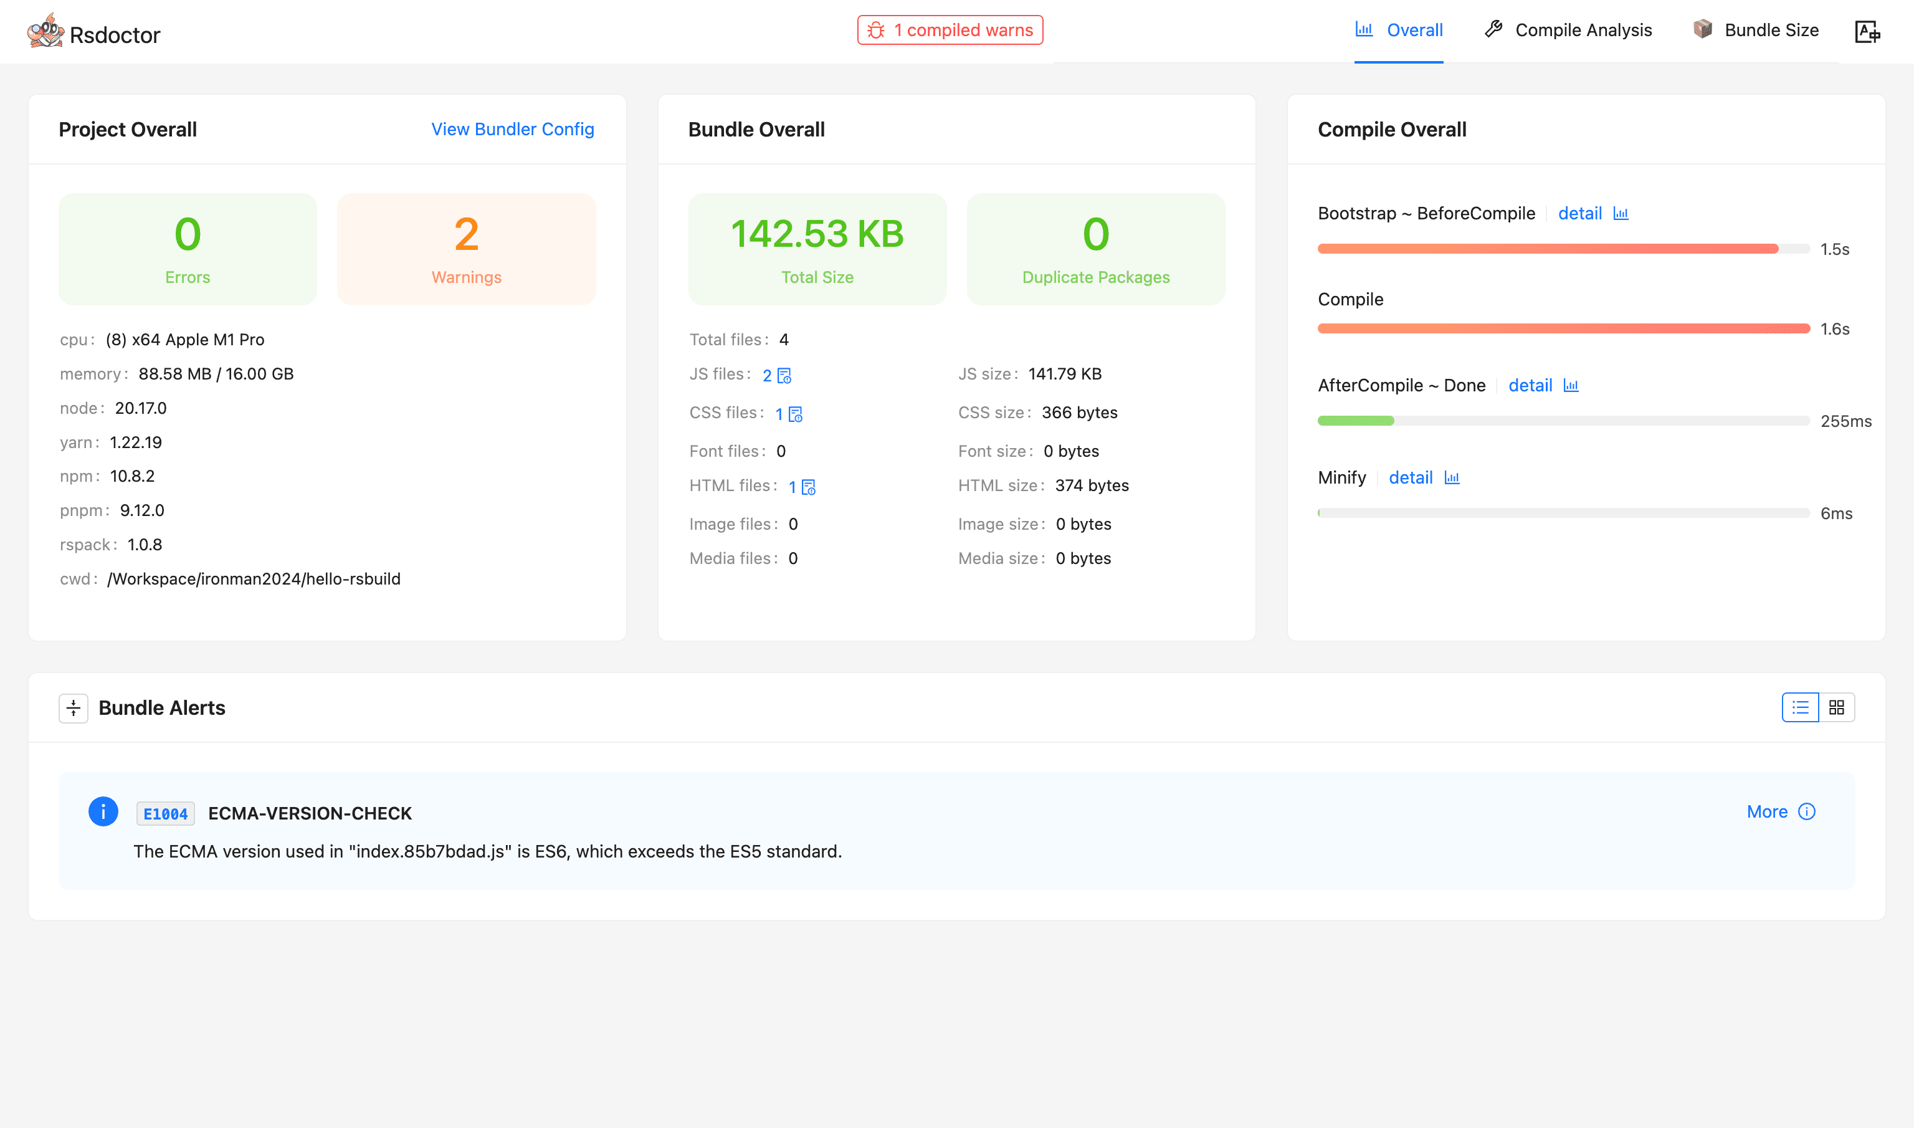The width and height of the screenshot is (1914, 1128).
Task: Expand More on ECMA-VERSION-CHECK alert
Action: [x=1766, y=812]
